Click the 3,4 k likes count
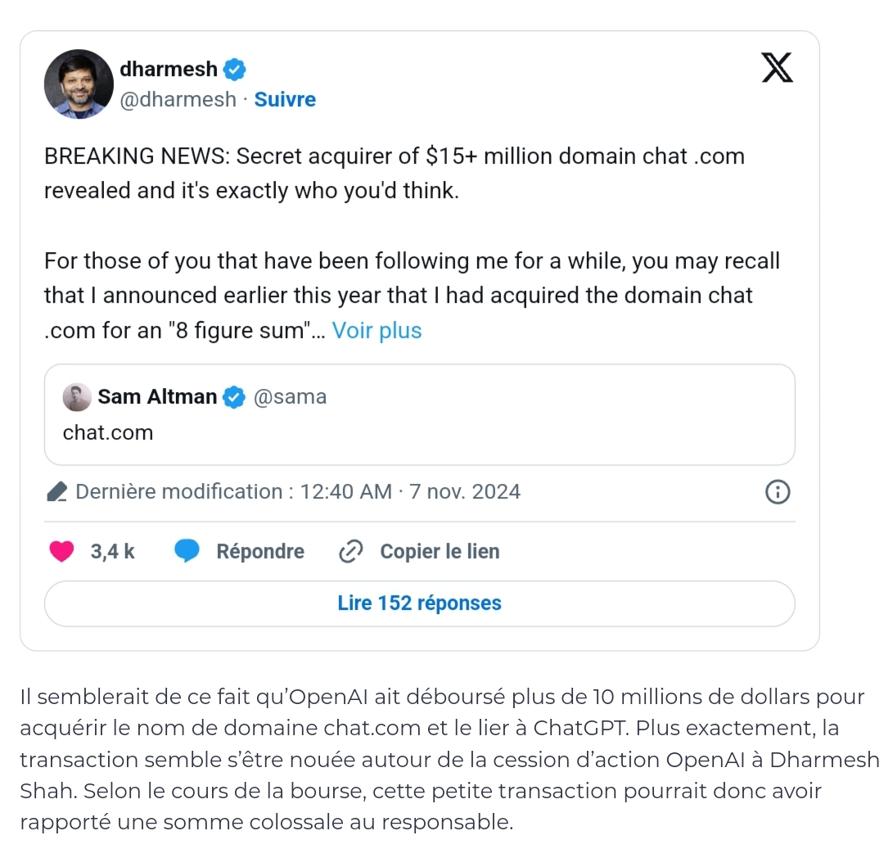The width and height of the screenshot is (884, 858). [x=112, y=551]
